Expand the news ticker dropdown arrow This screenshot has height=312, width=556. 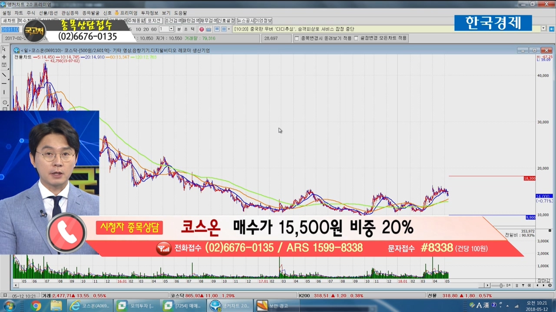[543, 29]
